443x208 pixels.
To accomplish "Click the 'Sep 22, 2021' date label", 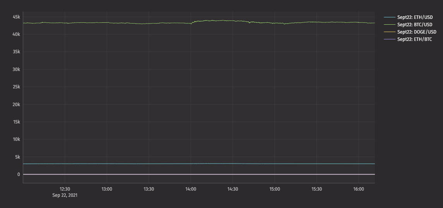I will (65, 195).
